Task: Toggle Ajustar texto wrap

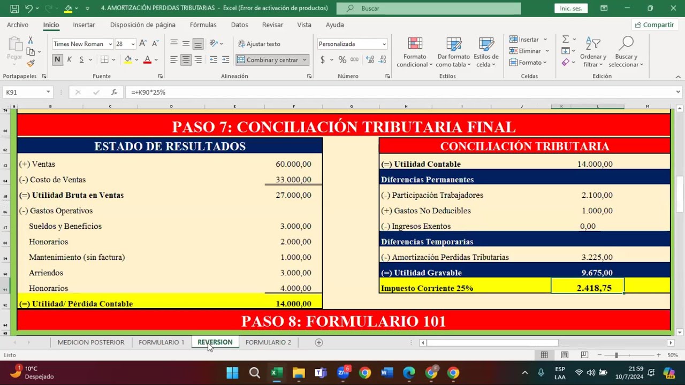Action: point(260,44)
